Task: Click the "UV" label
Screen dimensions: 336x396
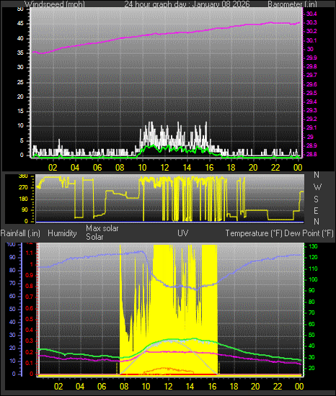Action: [x=183, y=233]
